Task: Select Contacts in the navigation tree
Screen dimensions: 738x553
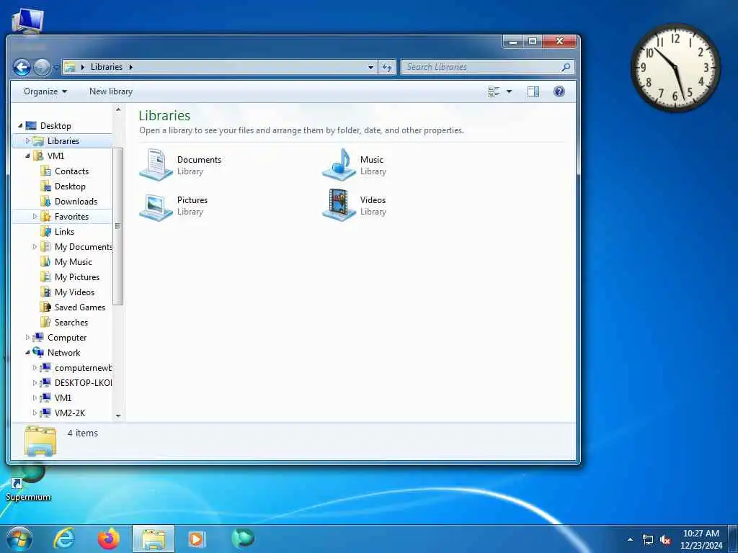Action: coord(71,171)
